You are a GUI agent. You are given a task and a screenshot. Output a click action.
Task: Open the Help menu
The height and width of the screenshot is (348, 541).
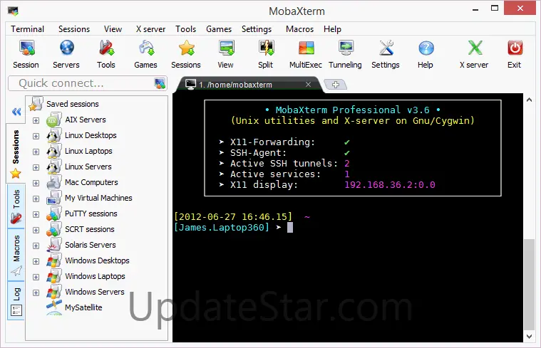pos(332,29)
